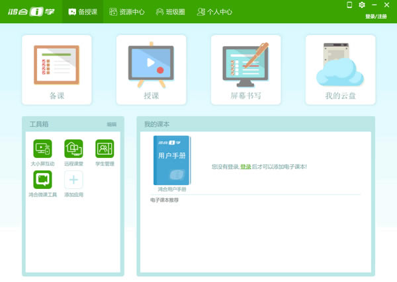397x282 pixels.
Task: Launch the 授课 teaching module
Action: tap(151, 69)
